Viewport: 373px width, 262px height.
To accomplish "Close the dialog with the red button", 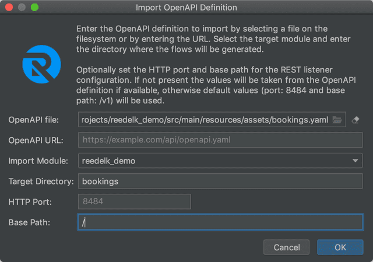I will tap(9, 8).
